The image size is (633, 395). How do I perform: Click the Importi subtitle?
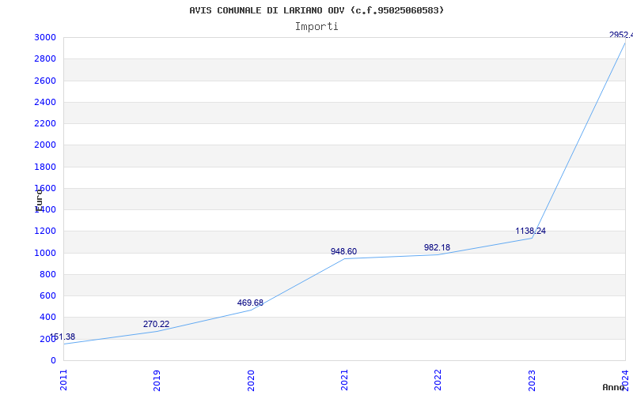[x=316, y=27]
